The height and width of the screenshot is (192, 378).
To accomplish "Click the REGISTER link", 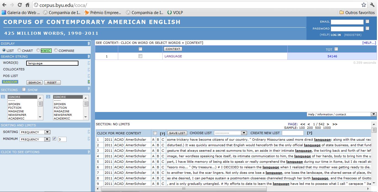I will pos(353,35).
